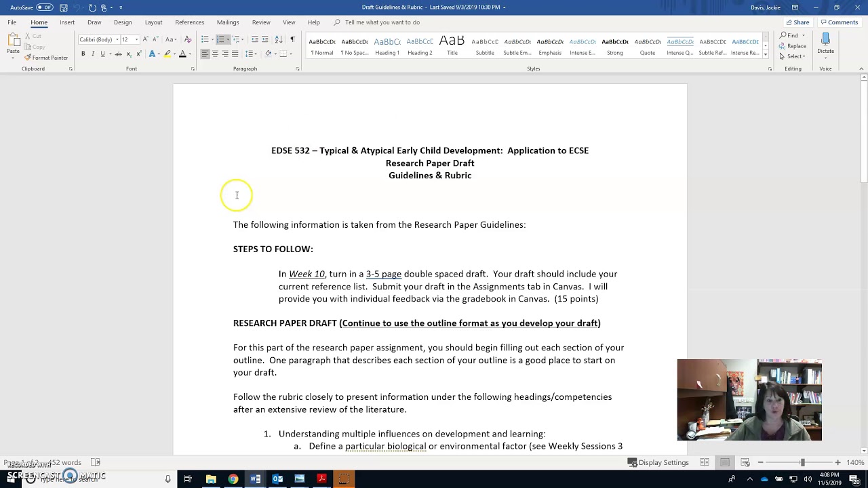
Task: Click the Share button
Action: [x=797, y=22]
